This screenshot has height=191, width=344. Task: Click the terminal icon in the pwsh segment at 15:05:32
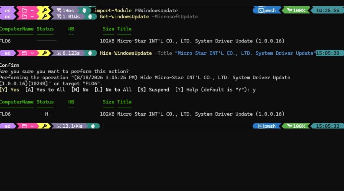tap(260, 126)
